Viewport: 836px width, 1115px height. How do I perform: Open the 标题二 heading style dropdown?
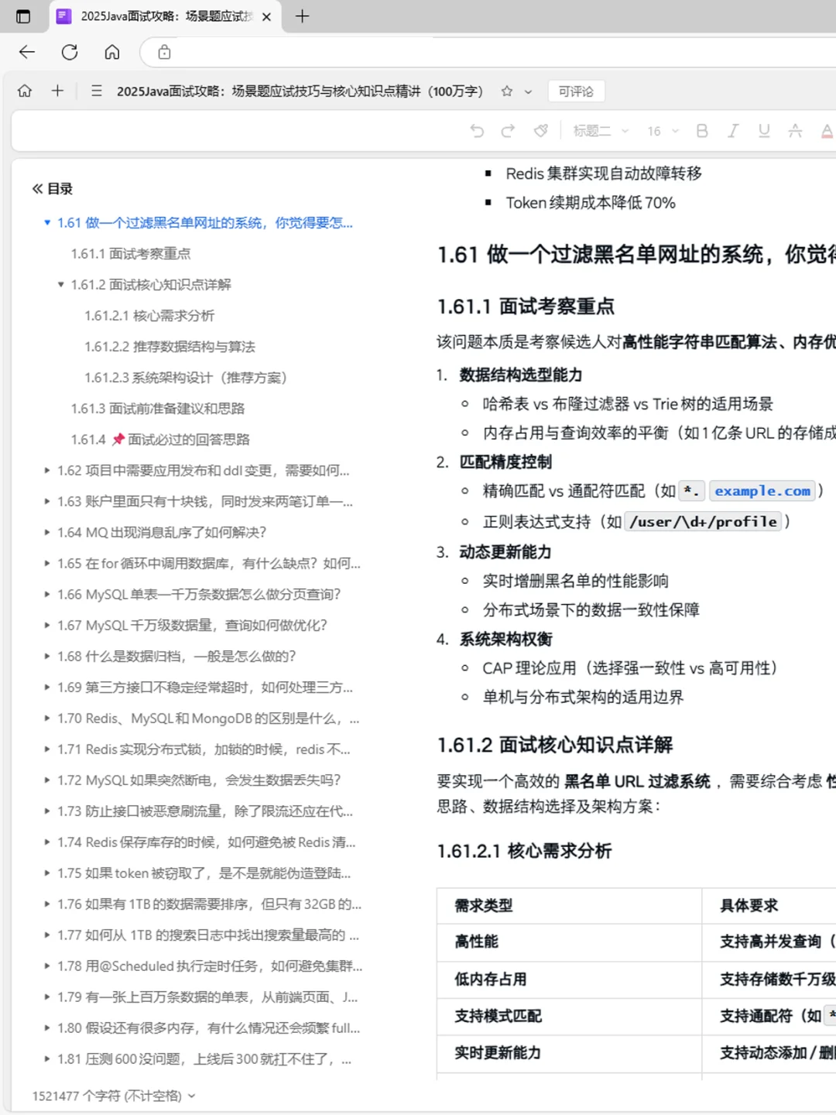coord(601,131)
